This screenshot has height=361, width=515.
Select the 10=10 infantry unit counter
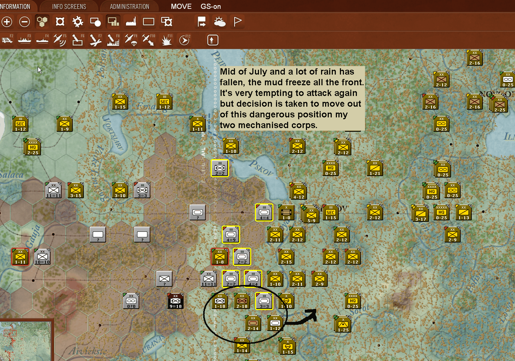click(42, 257)
